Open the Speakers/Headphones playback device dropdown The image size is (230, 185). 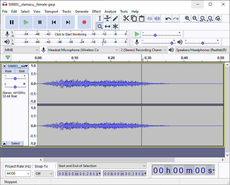202,50
